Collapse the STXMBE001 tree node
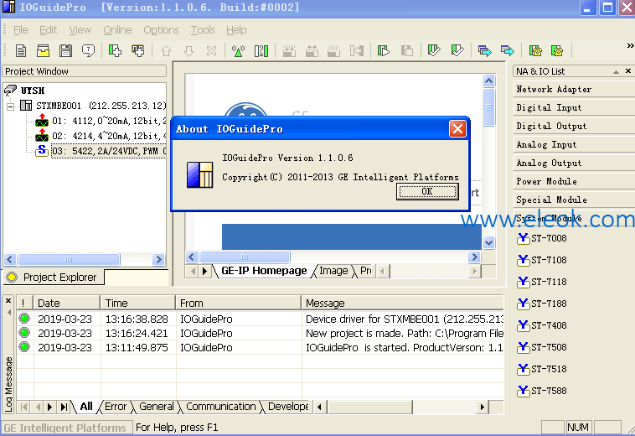Image resolution: width=635 pixels, height=436 pixels. tap(11, 106)
